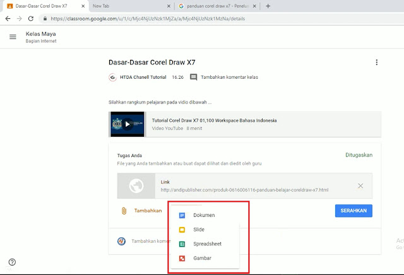The width and height of the screenshot is (404, 275).
Task: Choose Slide from the create menu
Action: tap(205, 230)
